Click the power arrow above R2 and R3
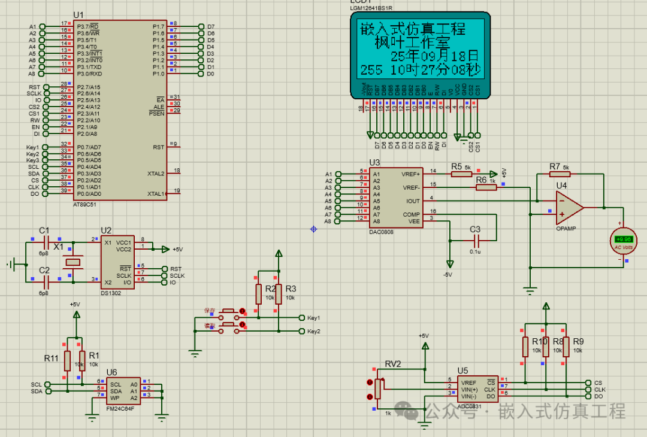 [x=279, y=254]
